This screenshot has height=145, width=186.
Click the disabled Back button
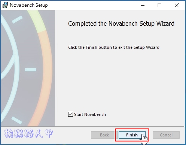[x=104, y=135]
